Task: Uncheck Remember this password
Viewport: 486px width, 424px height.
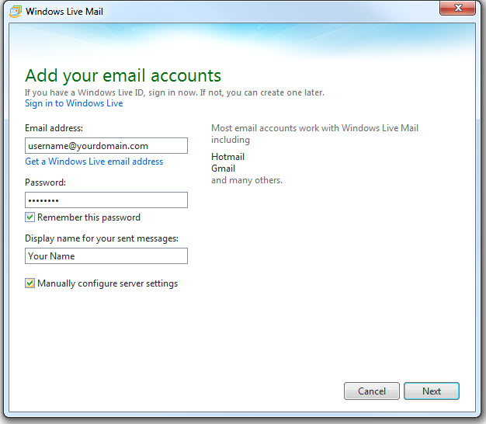Action: point(30,217)
